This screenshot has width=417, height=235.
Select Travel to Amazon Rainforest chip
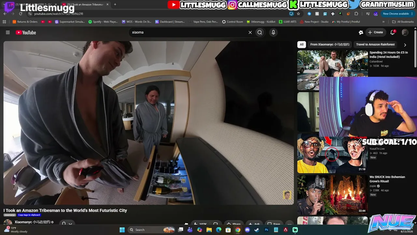coord(375,44)
